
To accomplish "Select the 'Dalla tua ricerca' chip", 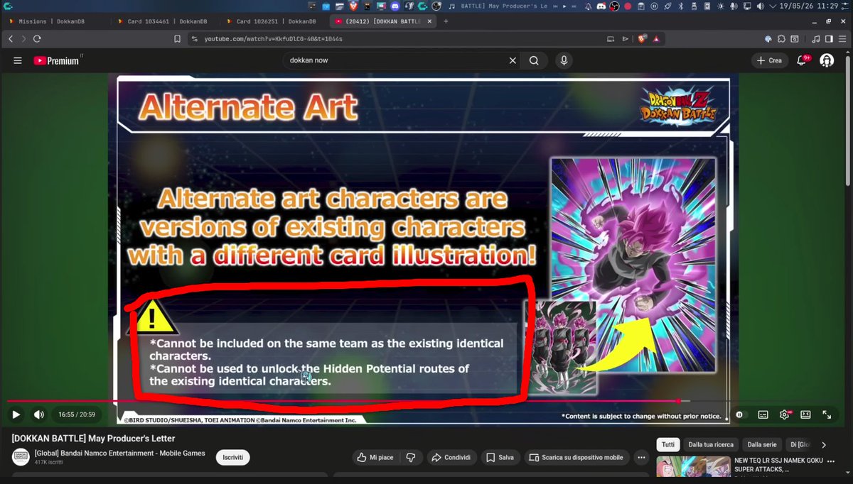I will 711,445.
